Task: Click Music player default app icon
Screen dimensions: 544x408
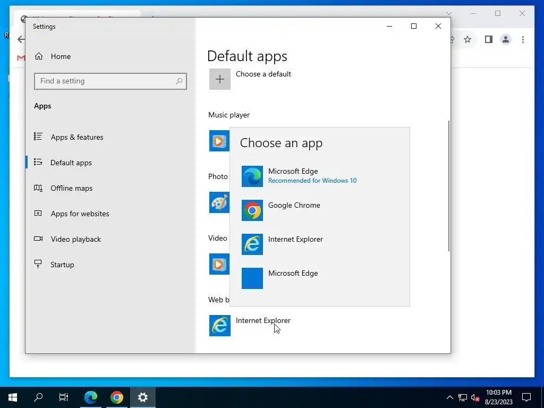Action: tap(219, 141)
